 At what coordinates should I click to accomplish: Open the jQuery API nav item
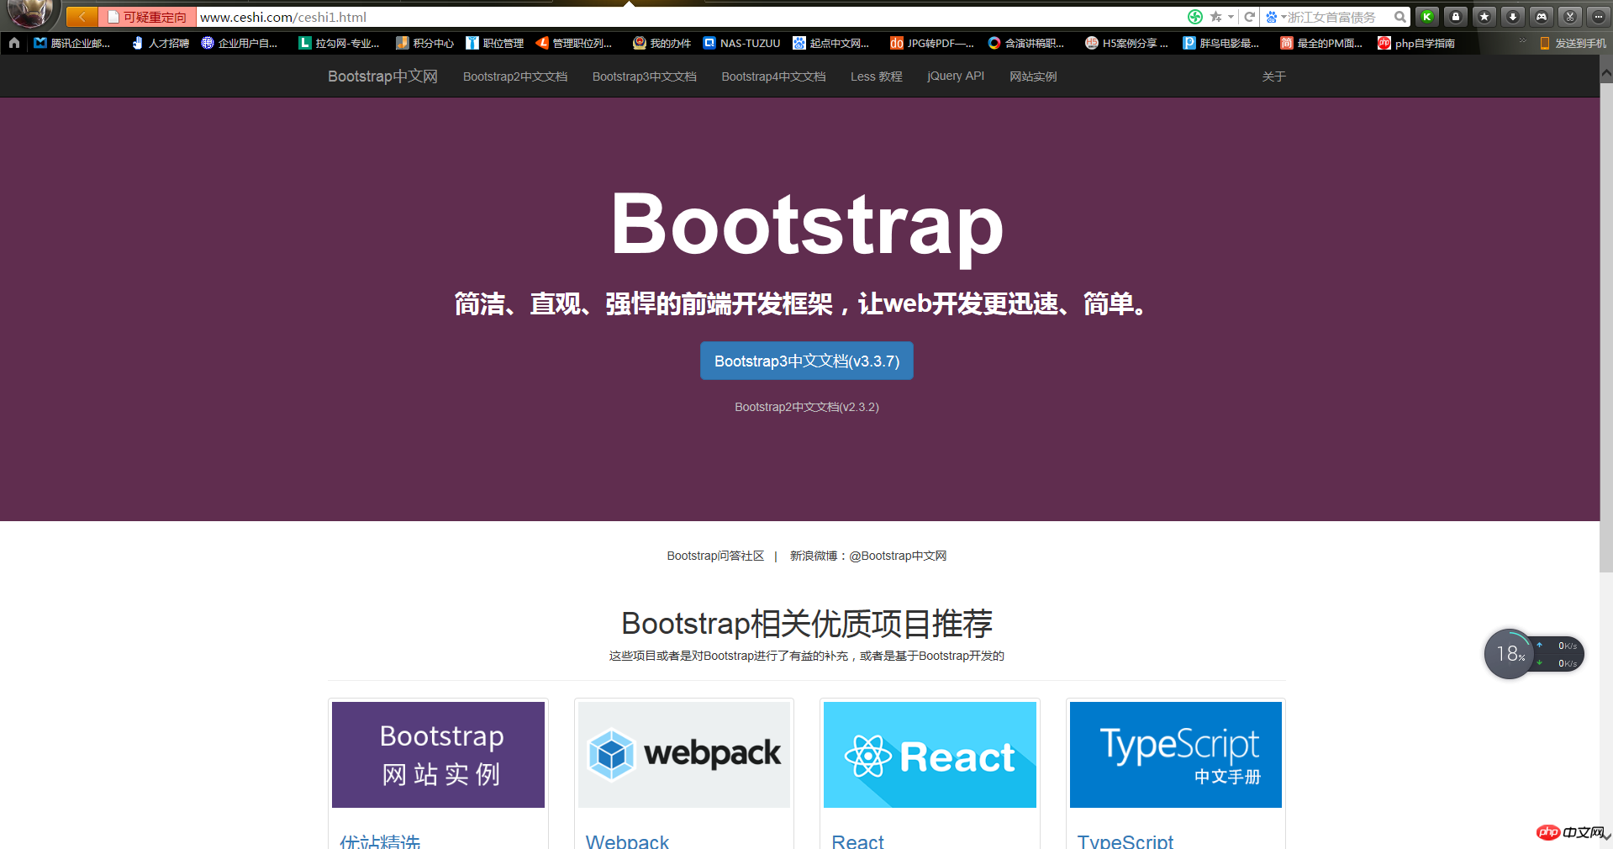point(956,76)
